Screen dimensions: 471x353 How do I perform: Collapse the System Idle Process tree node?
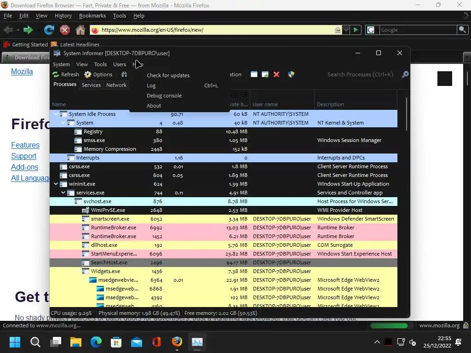tap(56, 114)
